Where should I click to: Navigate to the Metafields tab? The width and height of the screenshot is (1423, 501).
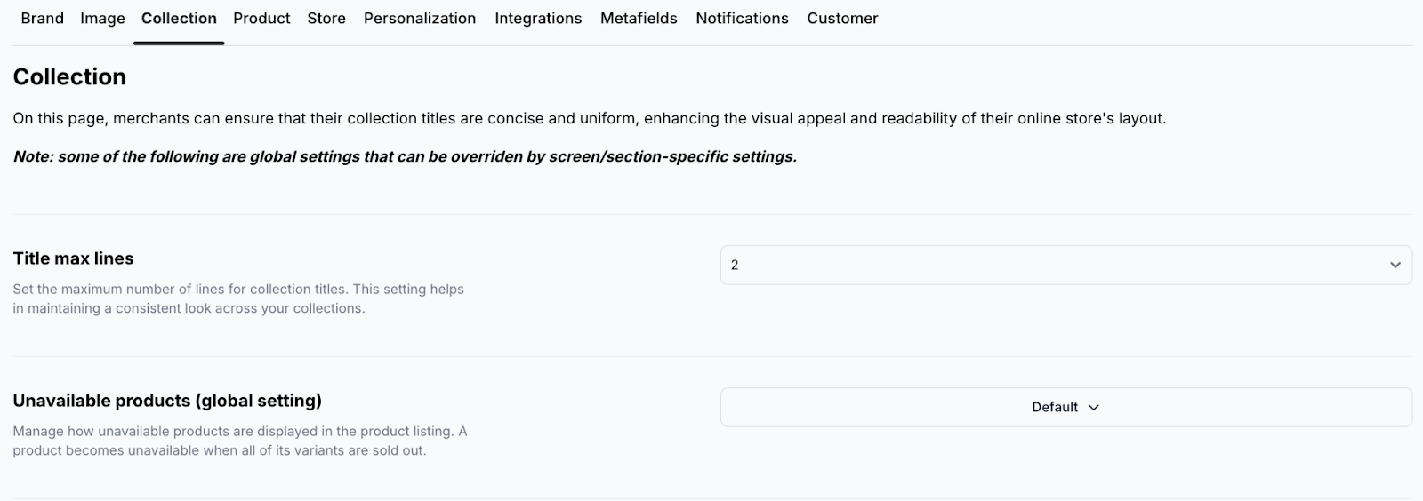[639, 19]
